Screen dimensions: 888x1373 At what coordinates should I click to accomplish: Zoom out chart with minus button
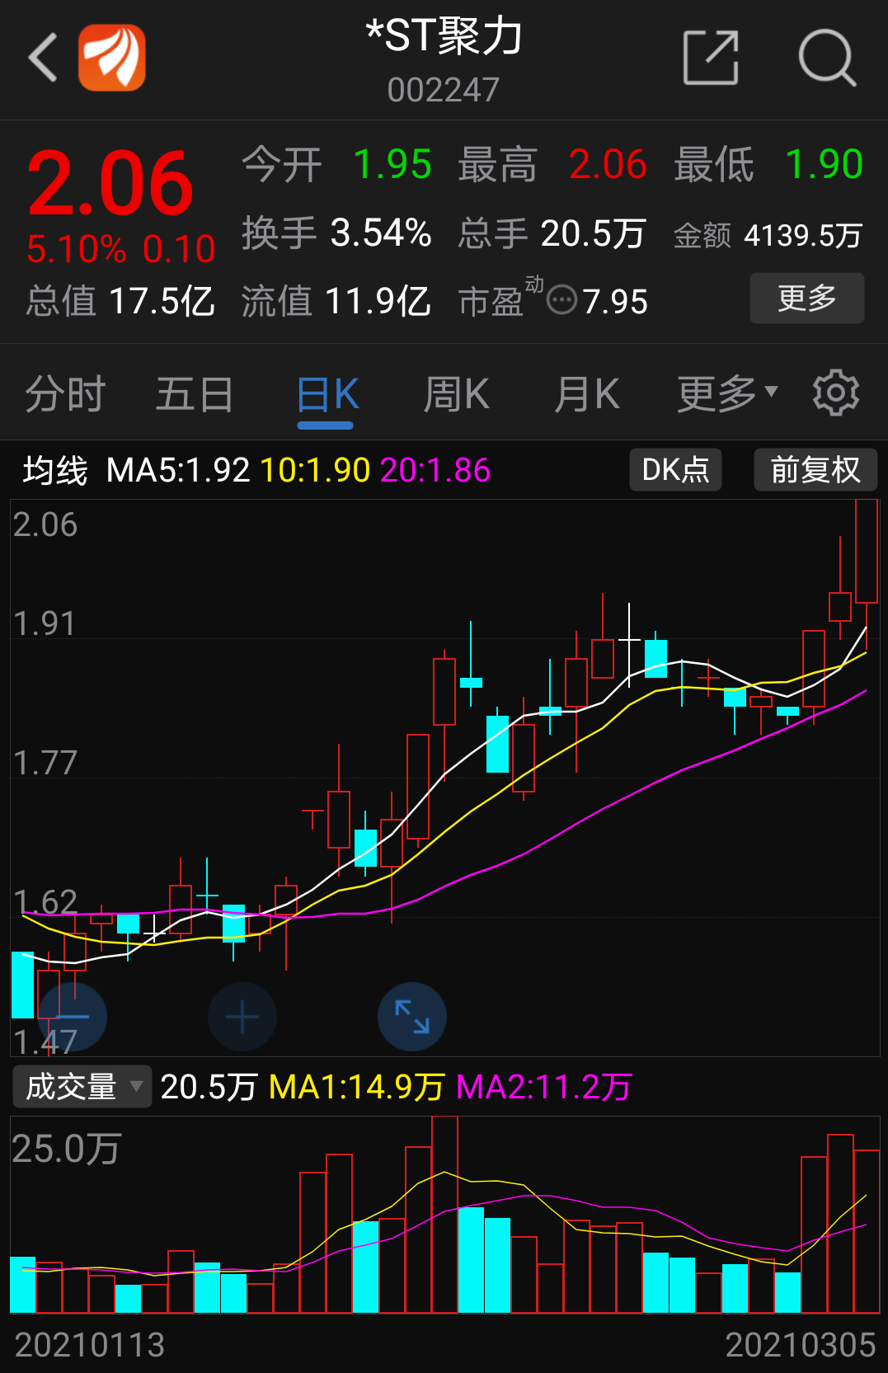pyautogui.click(x=73, y=1017)
